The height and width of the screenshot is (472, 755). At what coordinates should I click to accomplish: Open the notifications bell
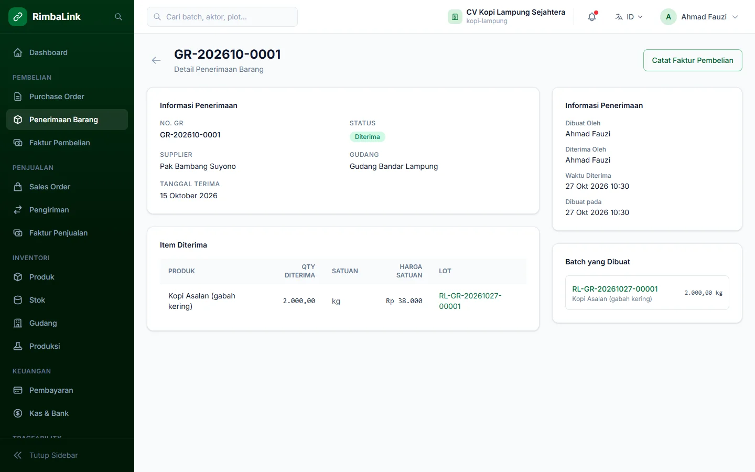[x=592, y=17]
